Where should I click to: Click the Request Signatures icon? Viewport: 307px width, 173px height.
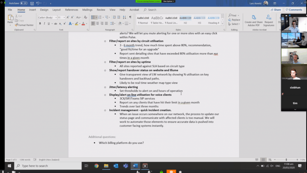coord(269,20)
